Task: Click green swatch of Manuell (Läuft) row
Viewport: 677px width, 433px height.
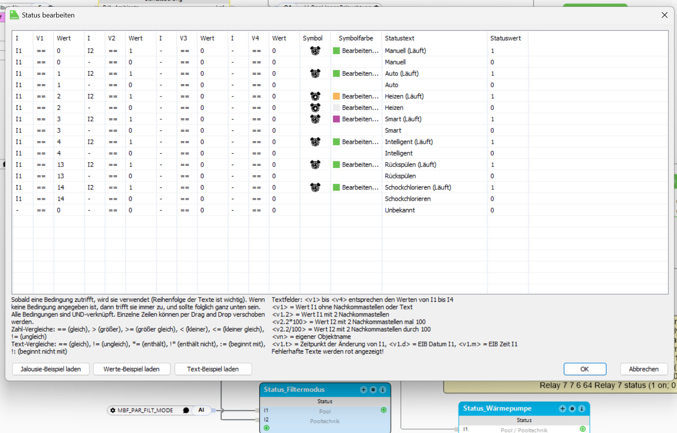Action: click(336, 50)
